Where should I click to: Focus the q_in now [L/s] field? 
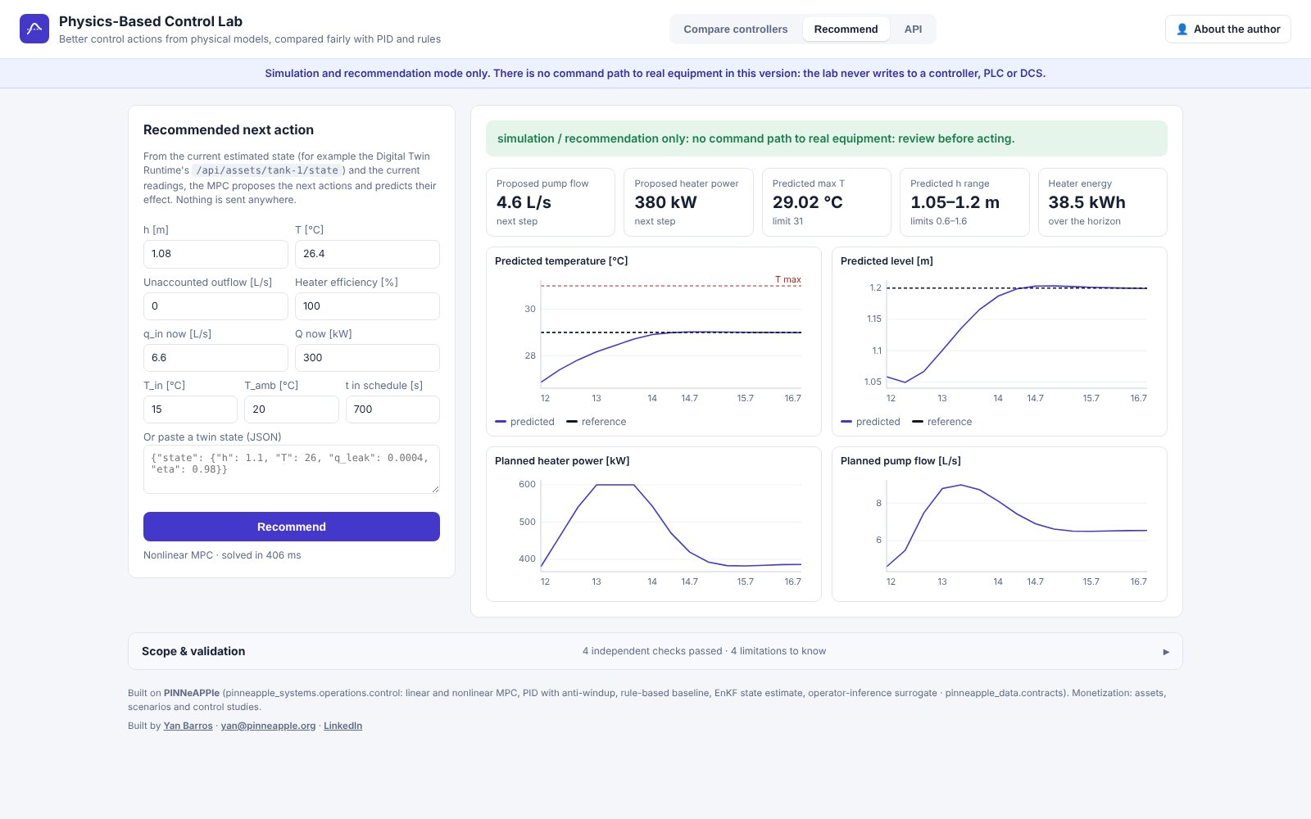215,358
